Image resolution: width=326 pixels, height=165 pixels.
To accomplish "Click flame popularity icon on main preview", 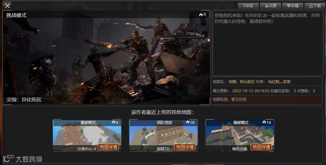I will pyautogui.click(x=201, y=14).
